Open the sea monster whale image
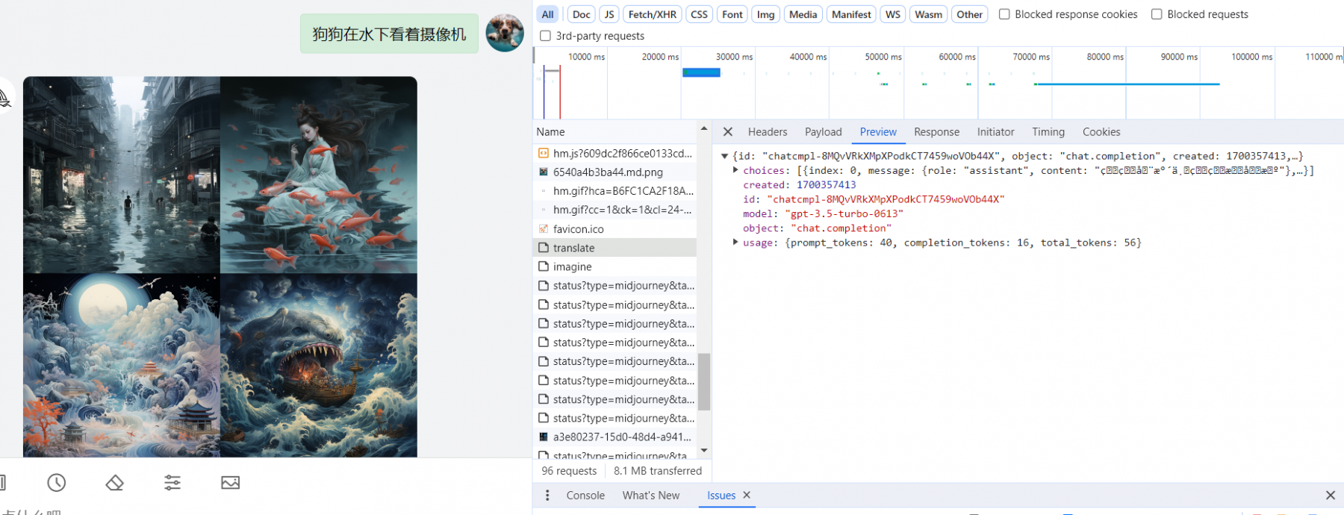 (x=319, y=365)
